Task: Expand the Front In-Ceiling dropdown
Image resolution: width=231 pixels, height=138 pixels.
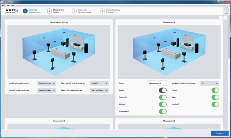Action: pos(47,90)
